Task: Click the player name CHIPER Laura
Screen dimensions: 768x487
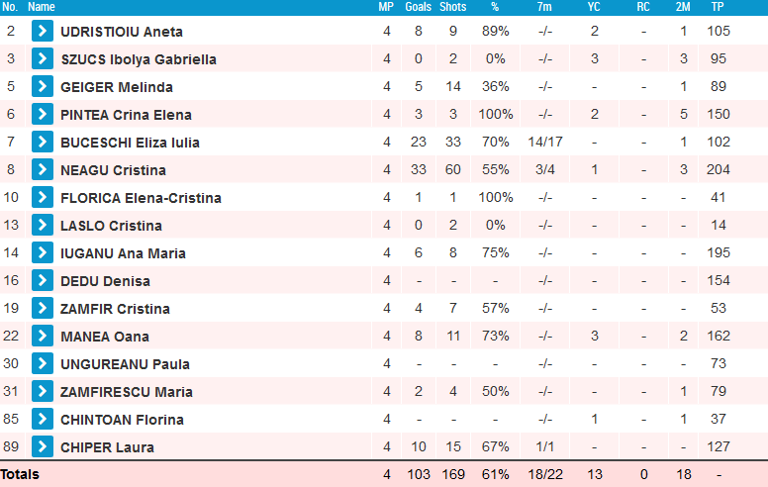Action: (107, 447)
